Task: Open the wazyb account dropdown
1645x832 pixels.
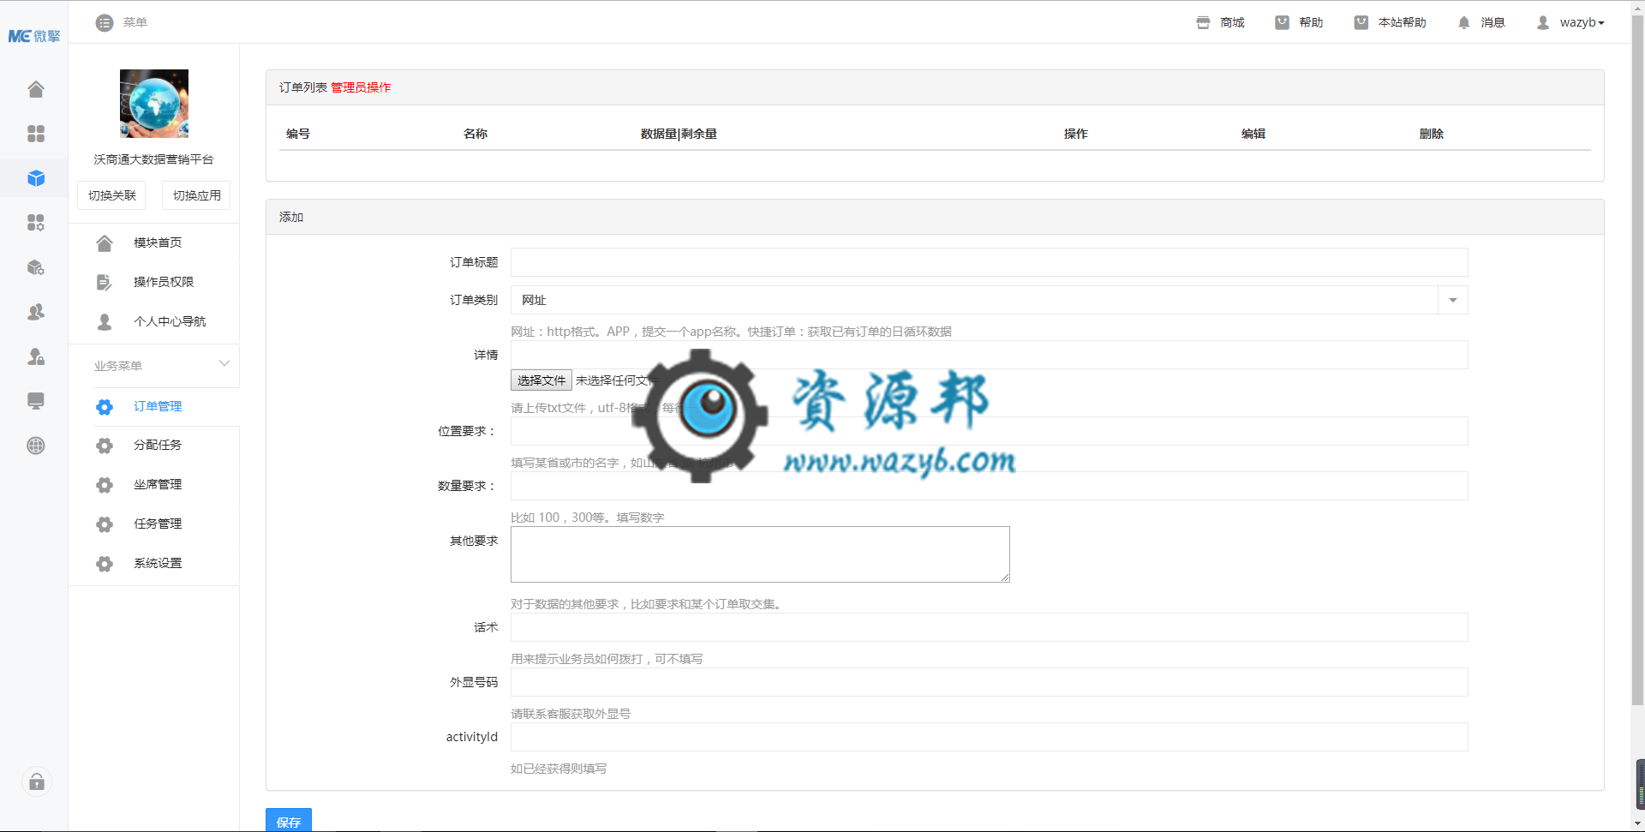Action: pos(1582,22)
